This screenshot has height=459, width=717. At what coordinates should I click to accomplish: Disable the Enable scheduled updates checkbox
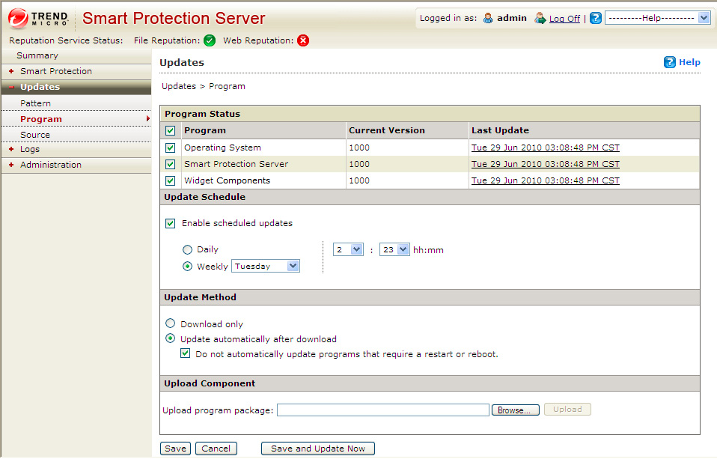tap(171, 223)
